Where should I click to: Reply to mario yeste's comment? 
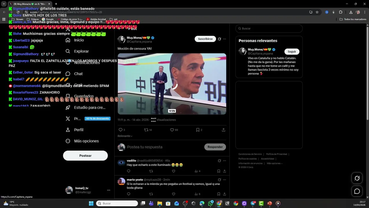(129, 194)
